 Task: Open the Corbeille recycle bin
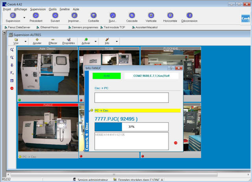(x=94, y=15)
